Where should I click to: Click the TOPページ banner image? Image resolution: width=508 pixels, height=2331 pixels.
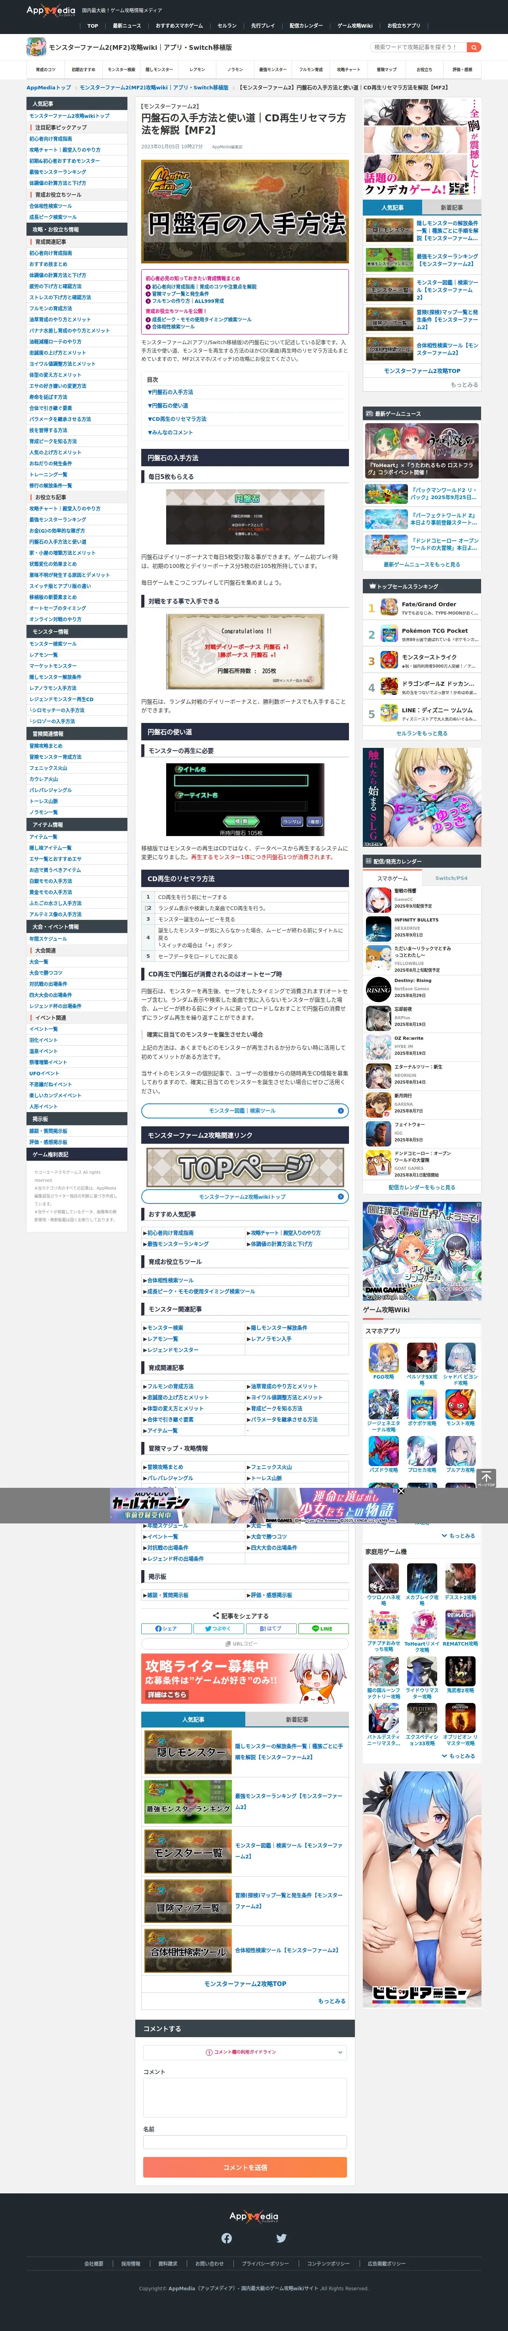(245, 1167)
